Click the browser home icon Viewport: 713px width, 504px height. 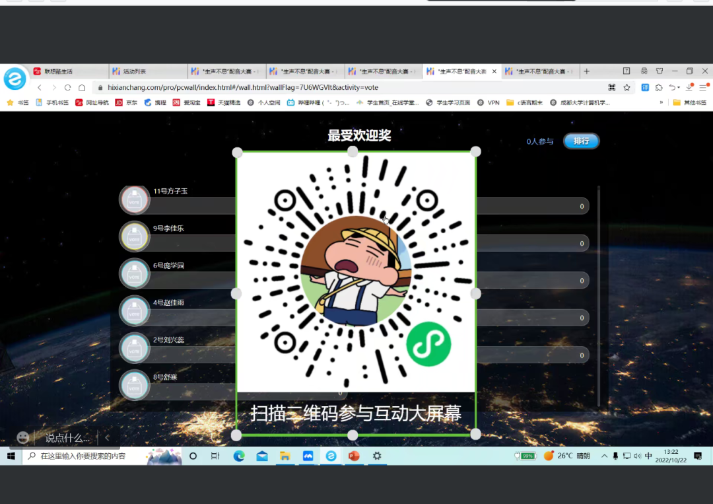[82, 87]
